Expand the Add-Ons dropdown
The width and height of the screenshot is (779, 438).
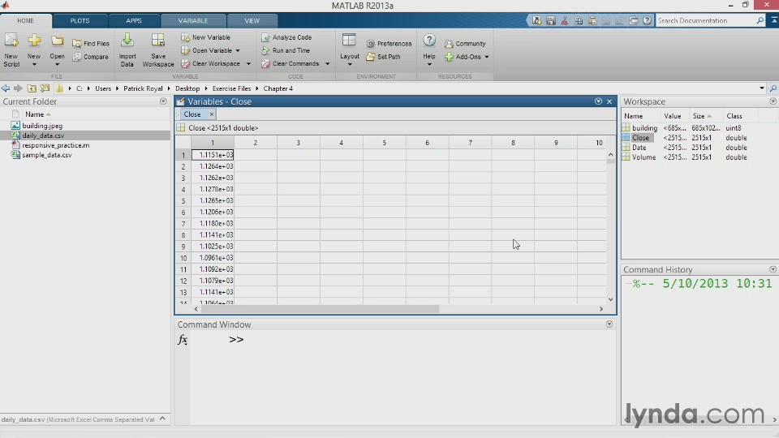point(487,57)
